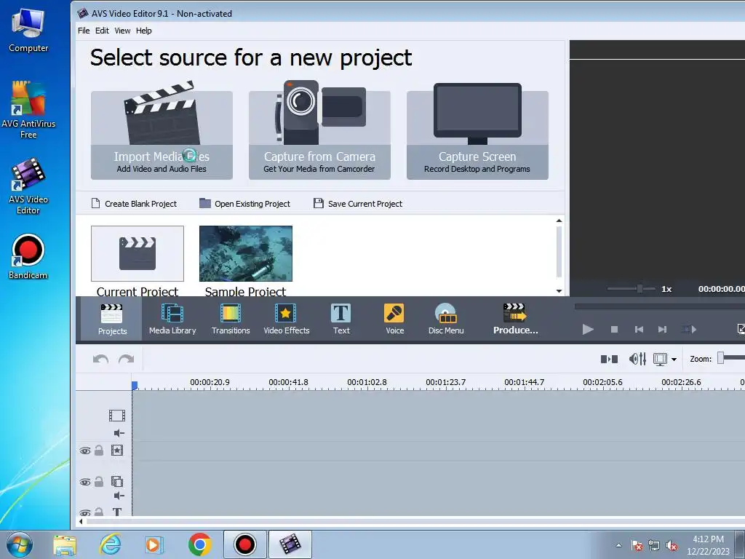Viewport: 745px width, 559px height.
Task: Open the Video Effects panel
Action: pos(286,319)
